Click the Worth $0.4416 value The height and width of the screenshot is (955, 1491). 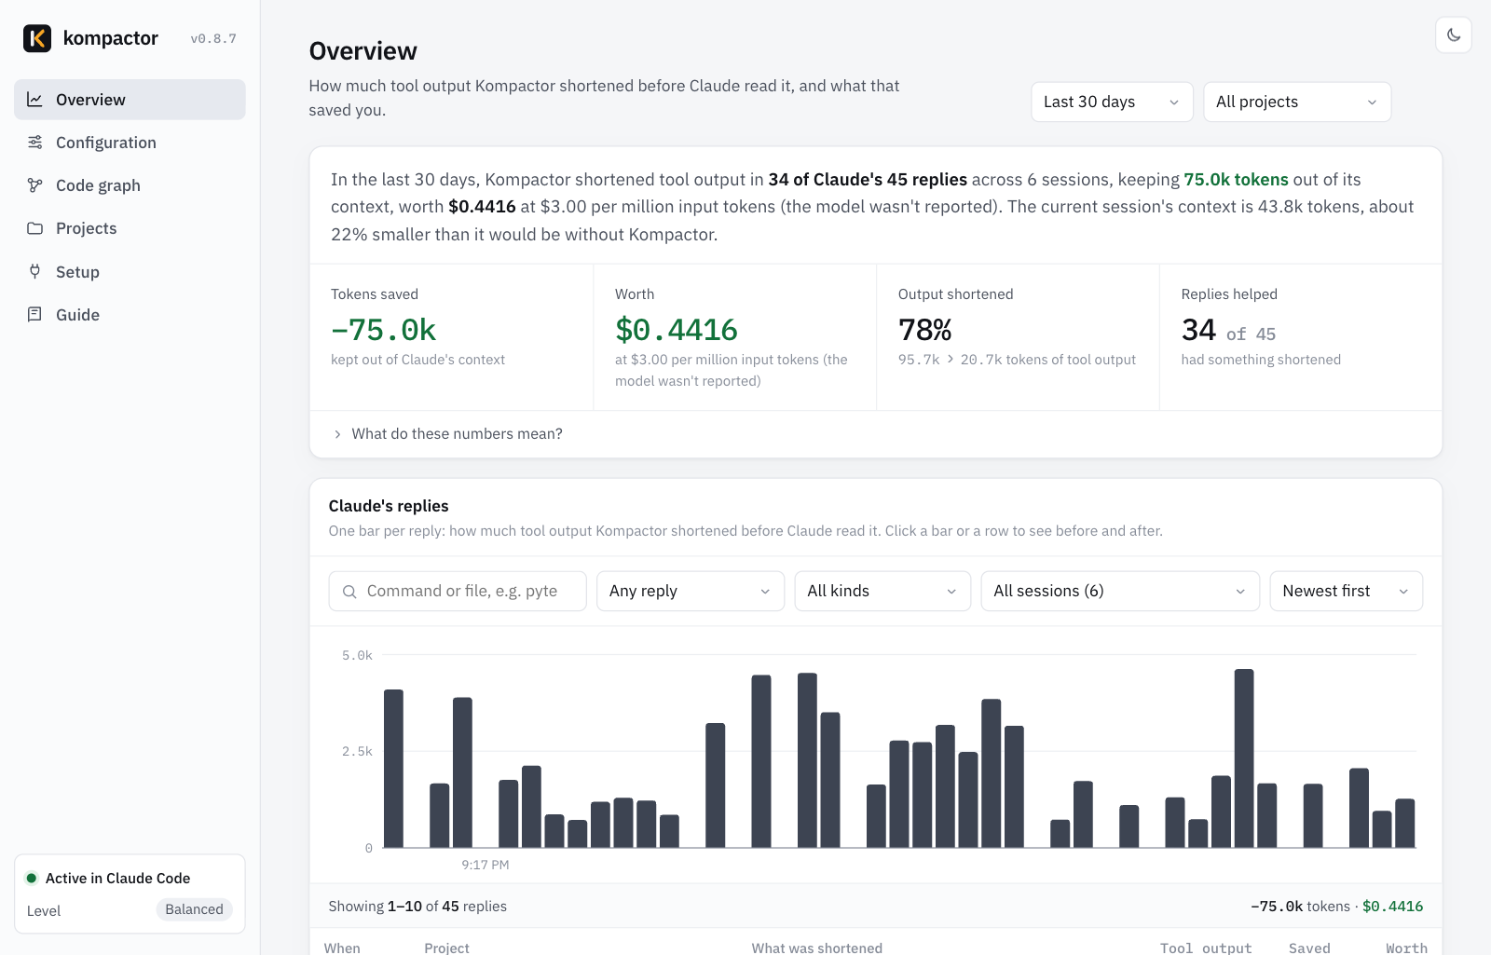coord(677,330)
